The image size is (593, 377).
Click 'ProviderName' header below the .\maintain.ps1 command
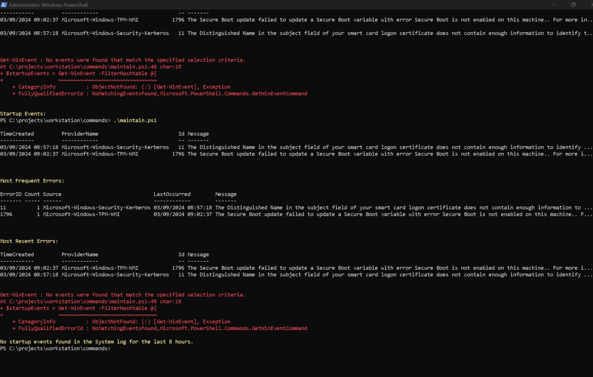[80, 133]
